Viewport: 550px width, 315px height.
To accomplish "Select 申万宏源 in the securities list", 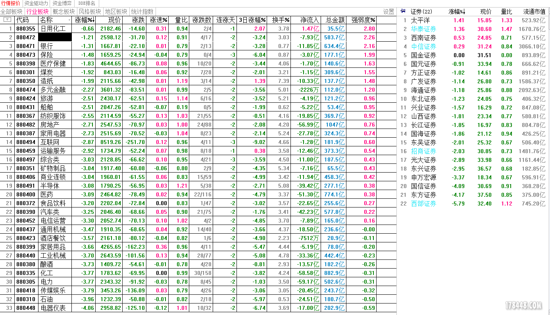I will pyautogui.click(x=473, y=177).
